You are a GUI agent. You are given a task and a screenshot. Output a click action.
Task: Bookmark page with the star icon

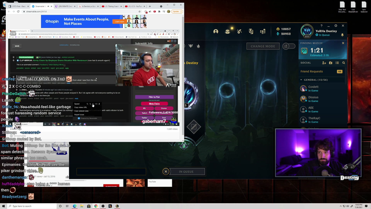coord(139,12)
